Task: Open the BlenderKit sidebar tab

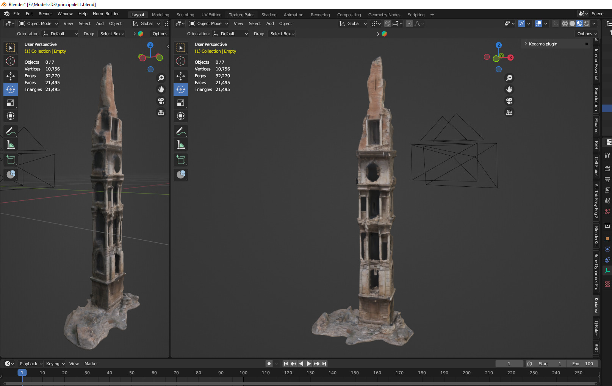Action: pos(596,236)
